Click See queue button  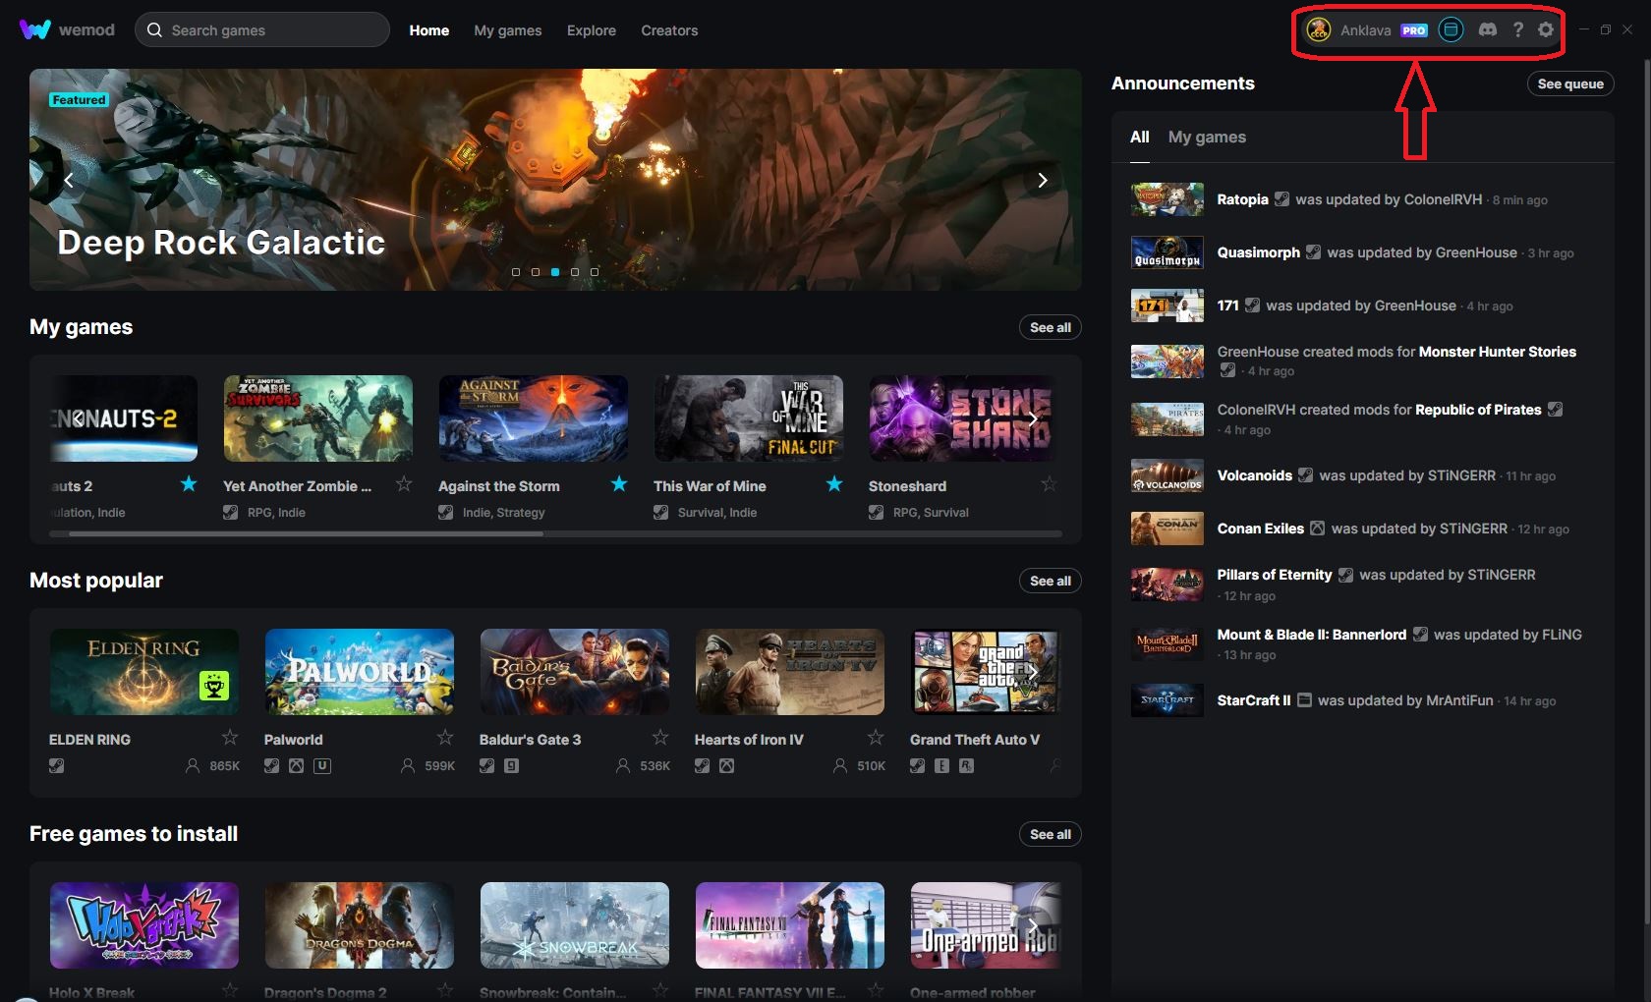[x=1570, y=83]
